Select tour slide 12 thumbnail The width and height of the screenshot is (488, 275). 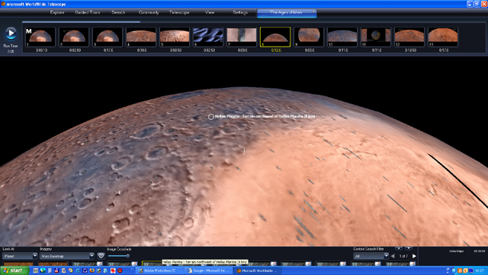pos(409,37)
